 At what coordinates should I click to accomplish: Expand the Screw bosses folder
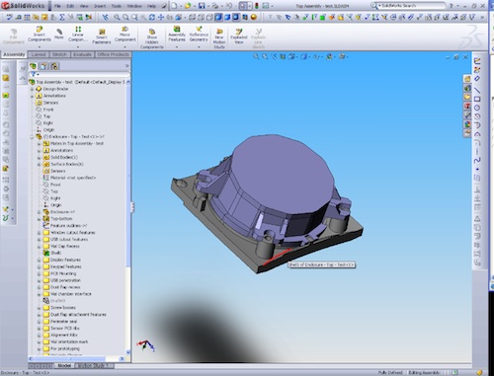click(39, 308)
